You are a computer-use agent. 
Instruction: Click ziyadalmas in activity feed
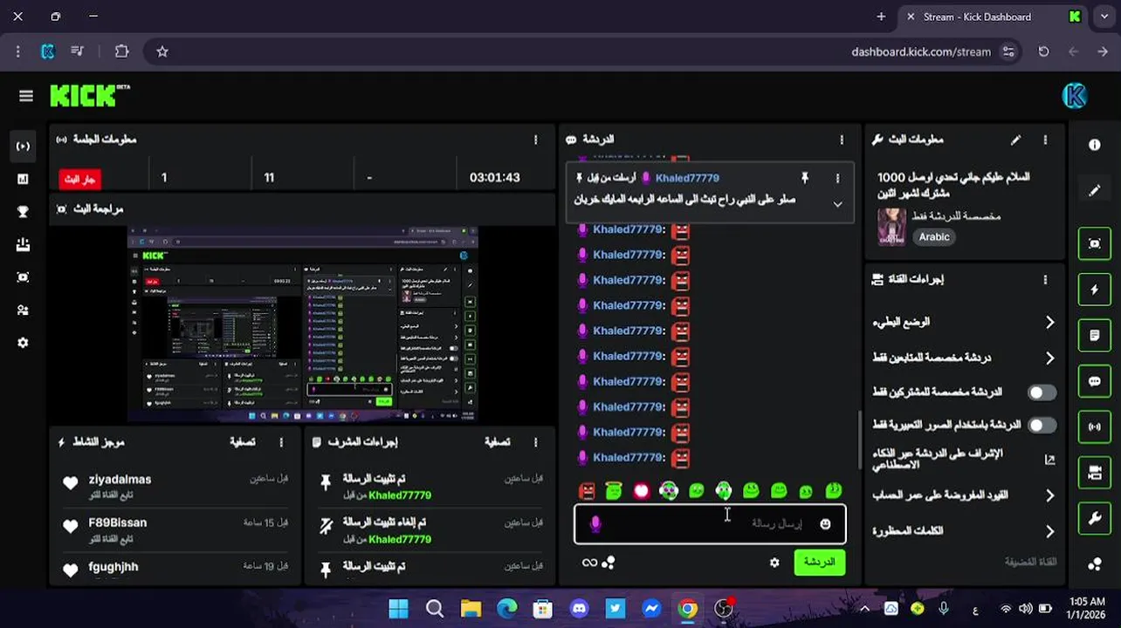[120, 479]
